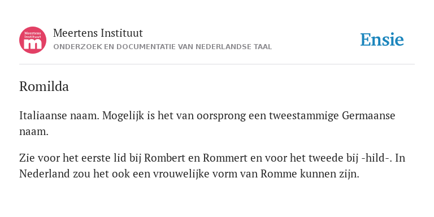Click the white letter m inside pink logo
Screen dimensions: 434x217
[33, 44]
